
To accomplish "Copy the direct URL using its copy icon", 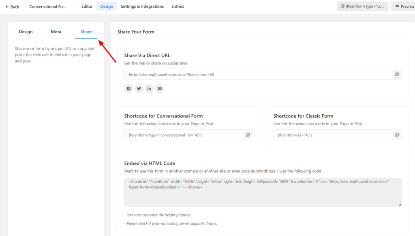I will [x=397, y=74].
